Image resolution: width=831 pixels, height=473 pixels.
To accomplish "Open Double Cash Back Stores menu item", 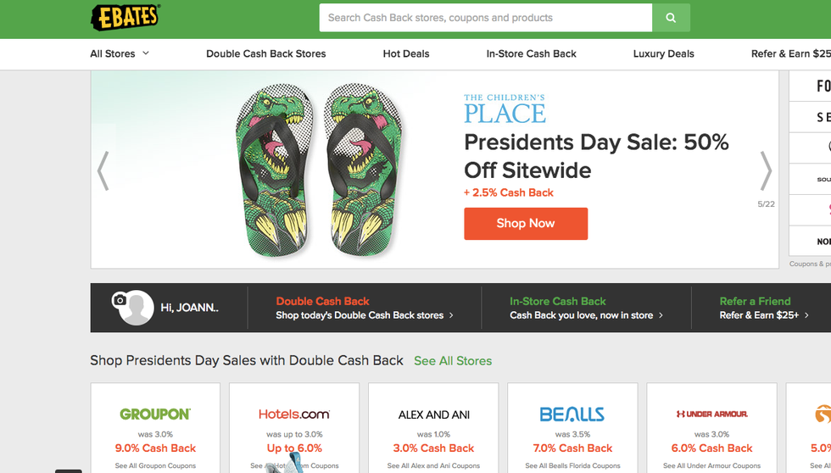I will pos(265,53).
